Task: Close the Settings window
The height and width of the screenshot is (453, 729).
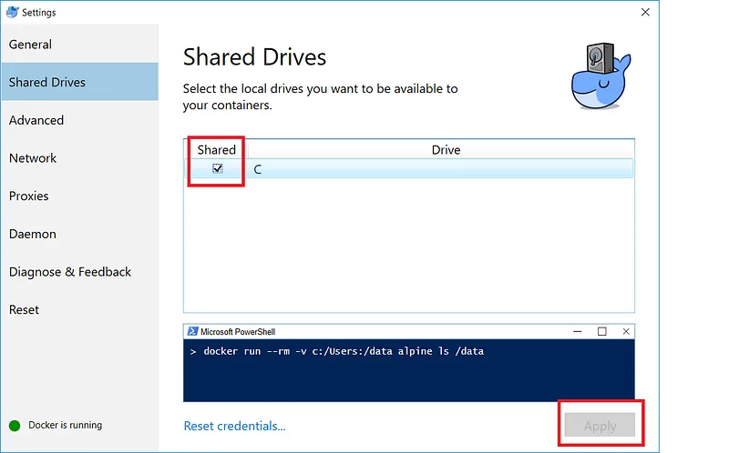Action: 645,12
